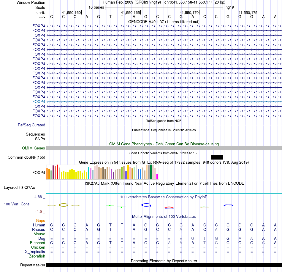Click the magenta GTEx expression bar
Screen dimensions: 282x272
[x=157, y=177]
